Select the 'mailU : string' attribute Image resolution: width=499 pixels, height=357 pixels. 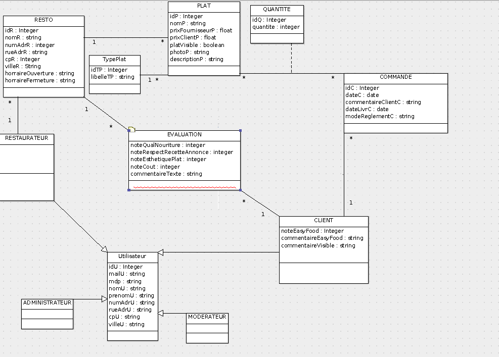click(127, 274)
